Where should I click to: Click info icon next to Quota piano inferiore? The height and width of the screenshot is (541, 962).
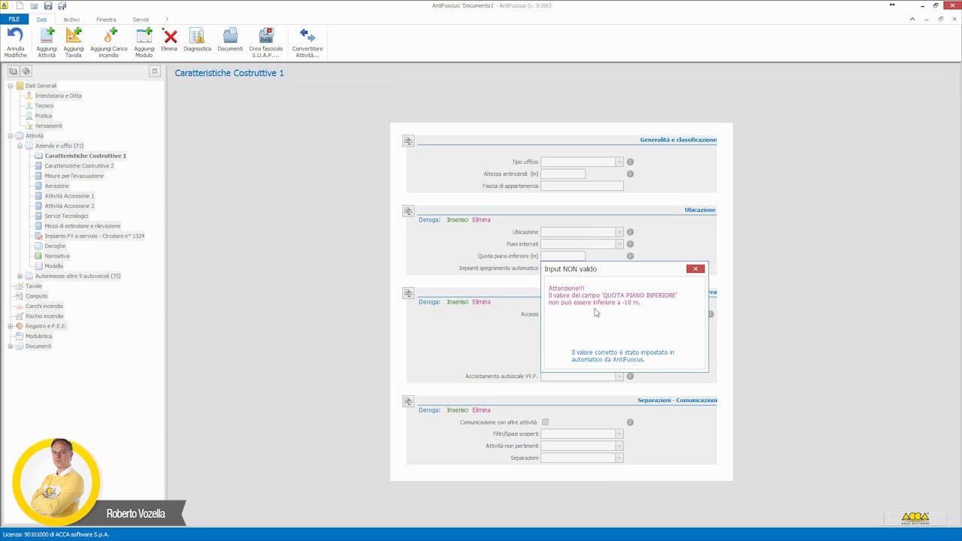coord(631,255)
